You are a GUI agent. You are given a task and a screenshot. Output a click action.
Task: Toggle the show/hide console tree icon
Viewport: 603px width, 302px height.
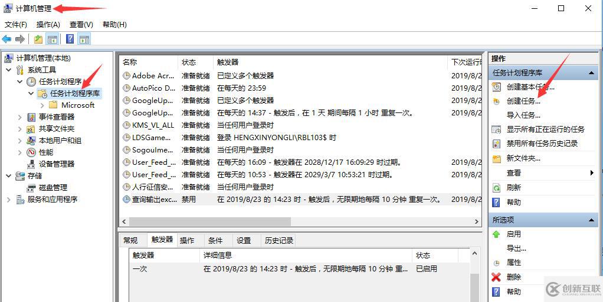tap(53, 39)
